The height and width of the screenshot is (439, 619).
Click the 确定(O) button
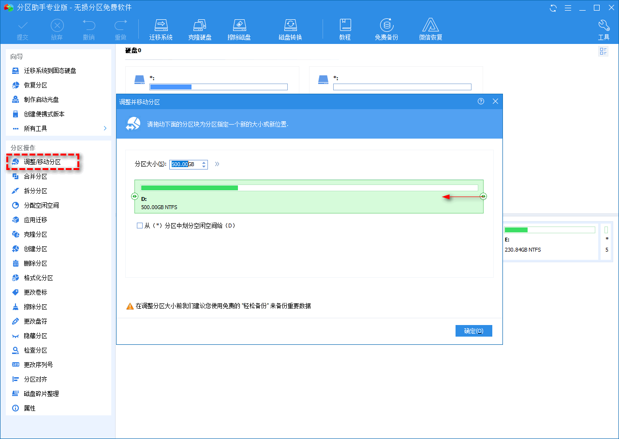pyautogui.click(x=473, y=331)
